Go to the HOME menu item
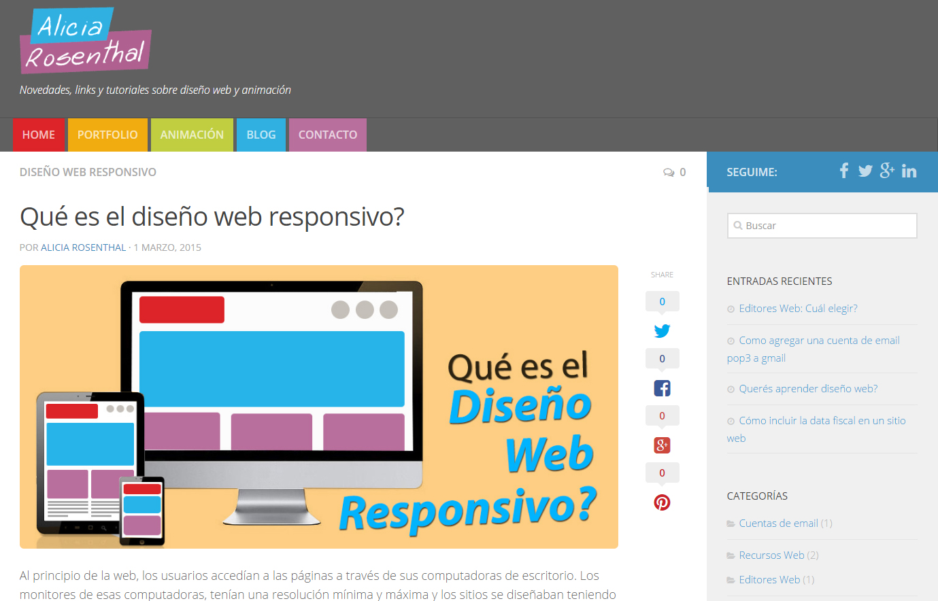938x601 pixels. [x=39, y=135]
